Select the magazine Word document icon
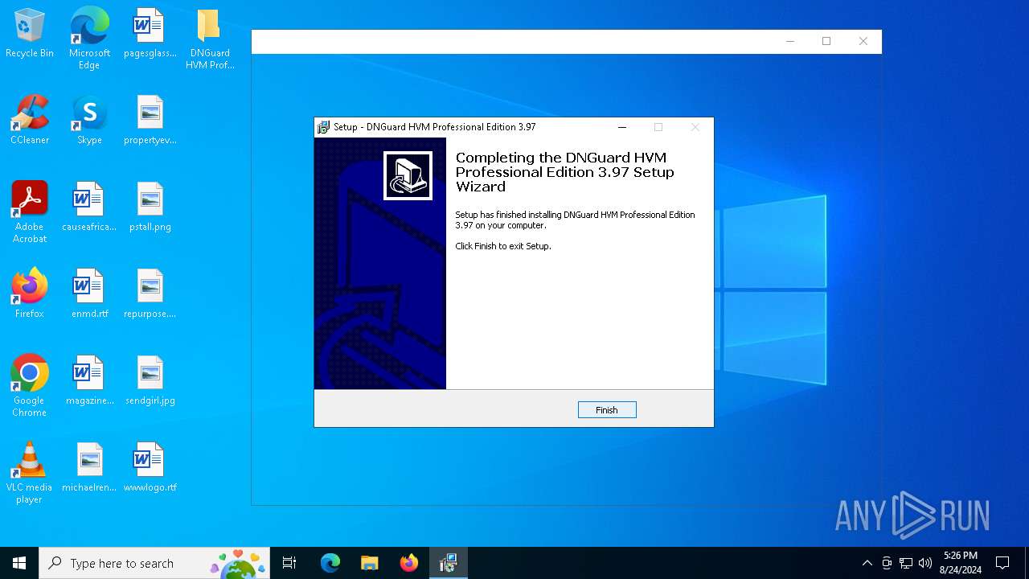1029x579 pixels. [x=89, y=381]
